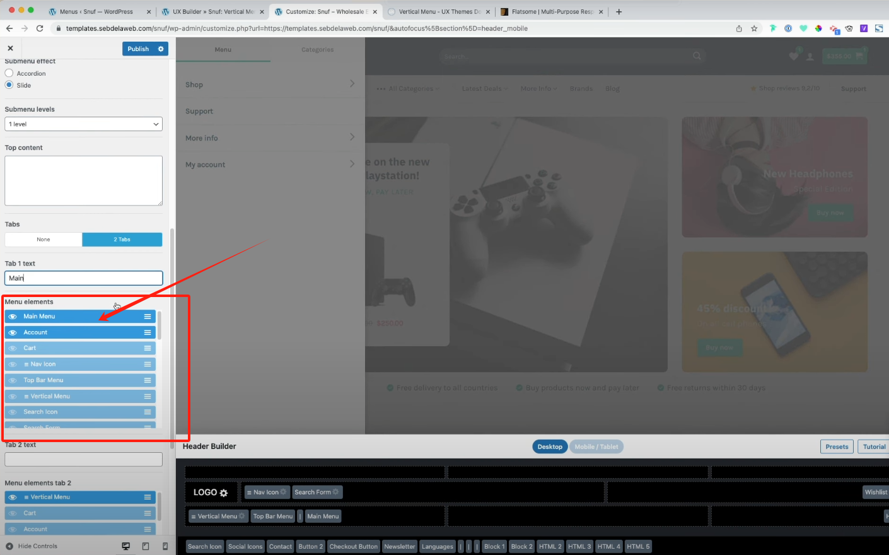Open Nav Icon gear settings in header builder
The image size is (889, 555).
283,492
